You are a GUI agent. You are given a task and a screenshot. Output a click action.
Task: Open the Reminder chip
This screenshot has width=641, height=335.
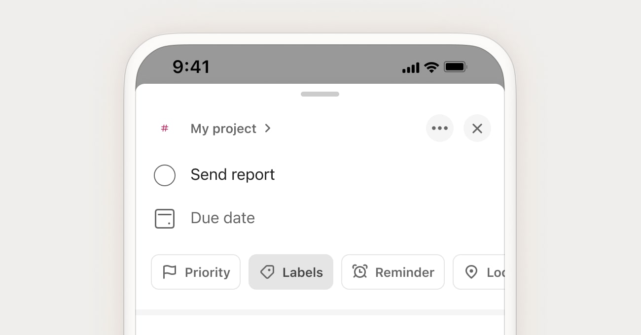click(x=393, y=272)
